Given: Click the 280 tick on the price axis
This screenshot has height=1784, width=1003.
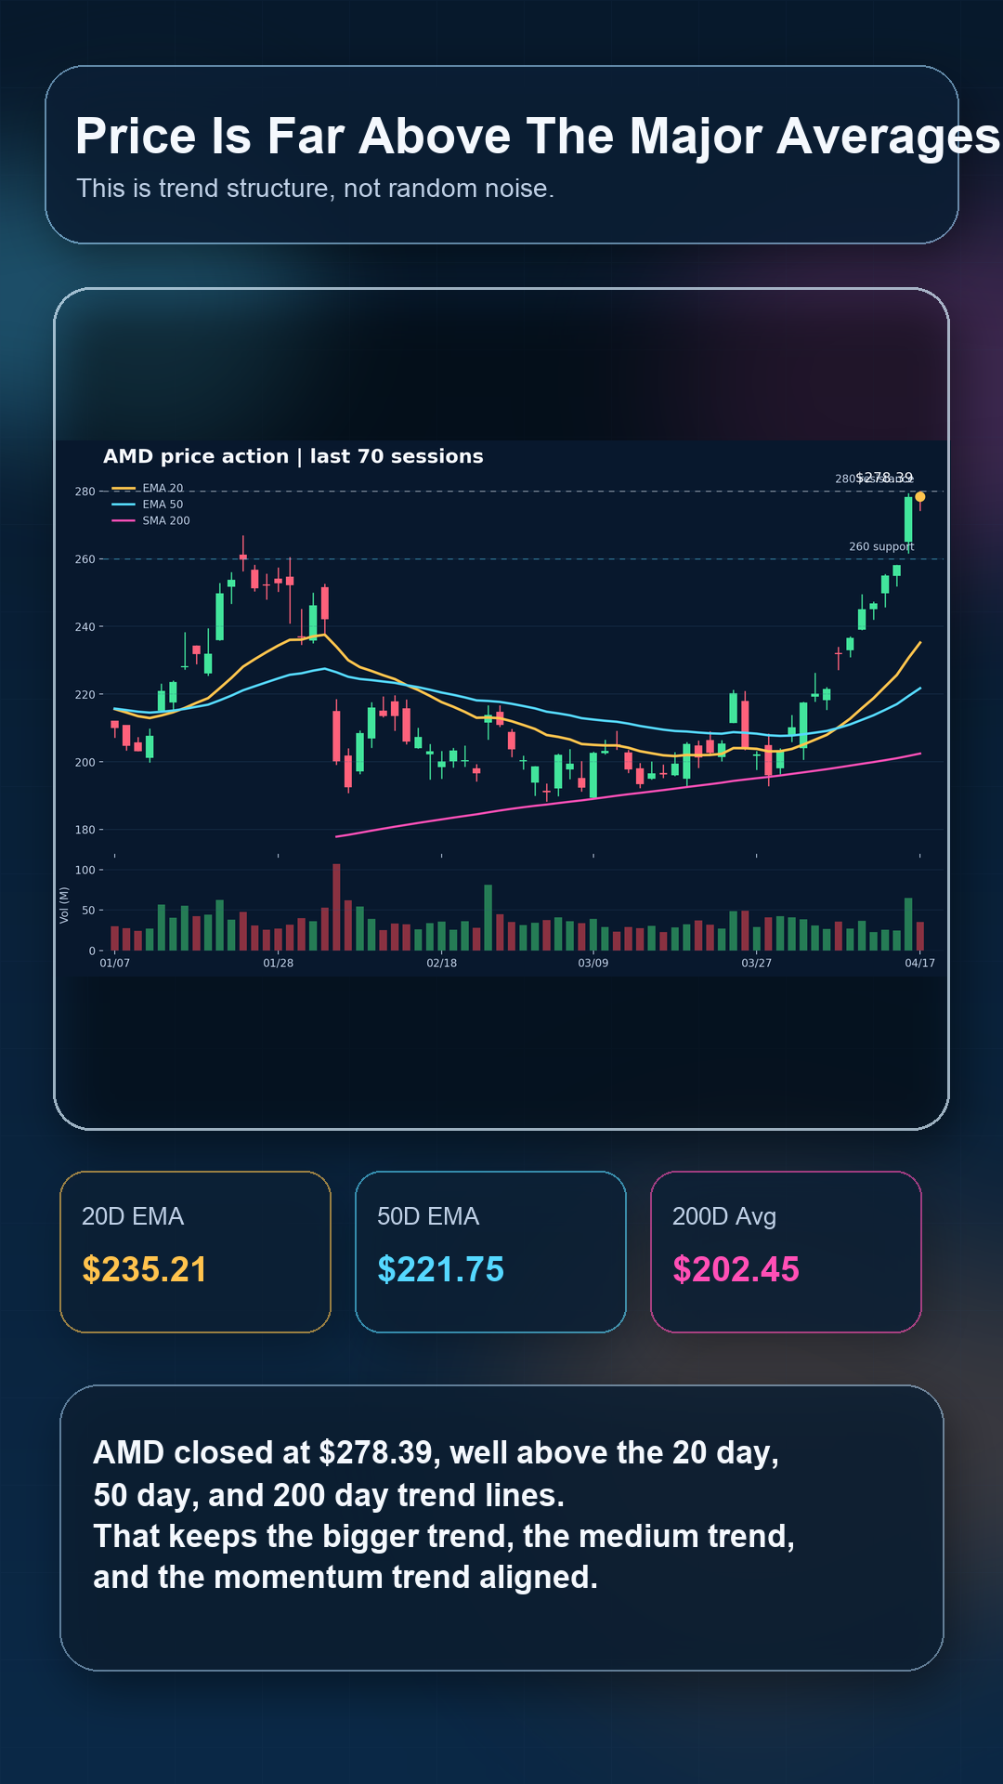Looking at the screenshot, I should coord(85,492).
